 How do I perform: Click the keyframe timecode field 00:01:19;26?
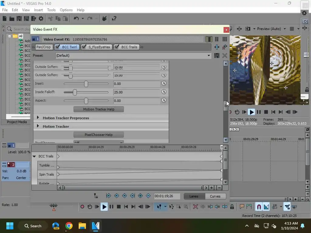coord(167,196)
